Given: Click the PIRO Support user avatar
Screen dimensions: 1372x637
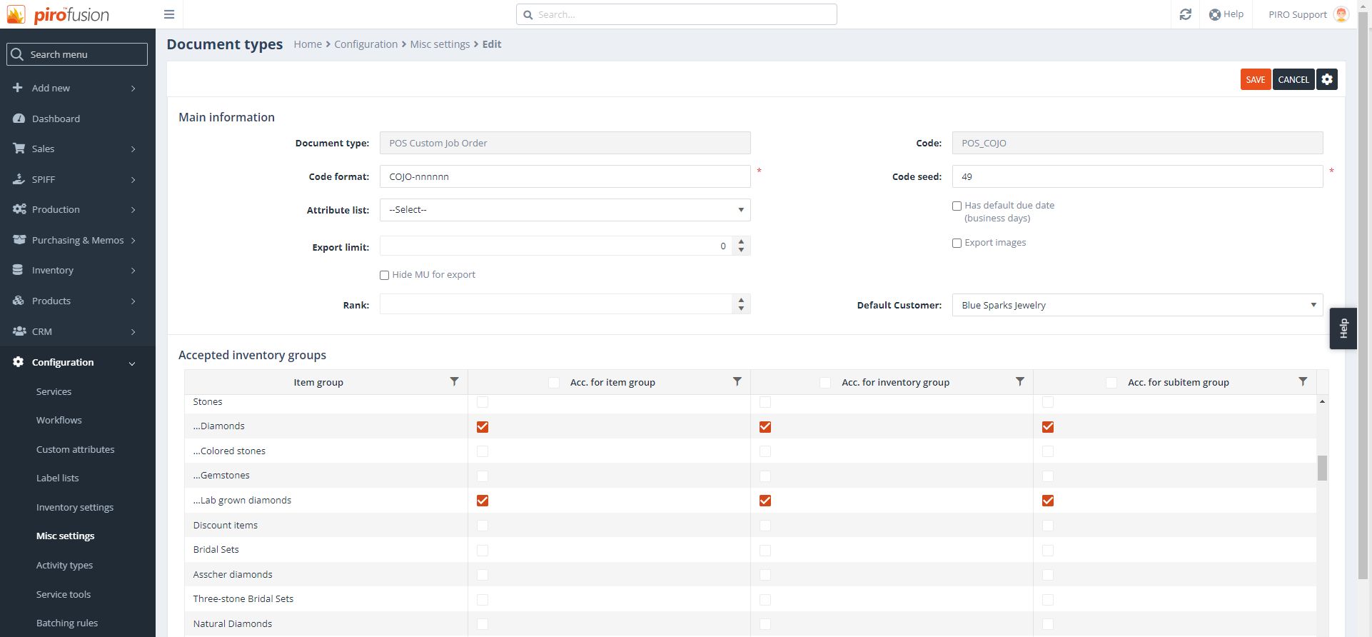Looking at the screenshot, I should (1341, 14).
